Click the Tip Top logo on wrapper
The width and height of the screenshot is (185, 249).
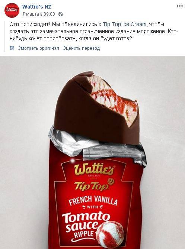point(92,186)
